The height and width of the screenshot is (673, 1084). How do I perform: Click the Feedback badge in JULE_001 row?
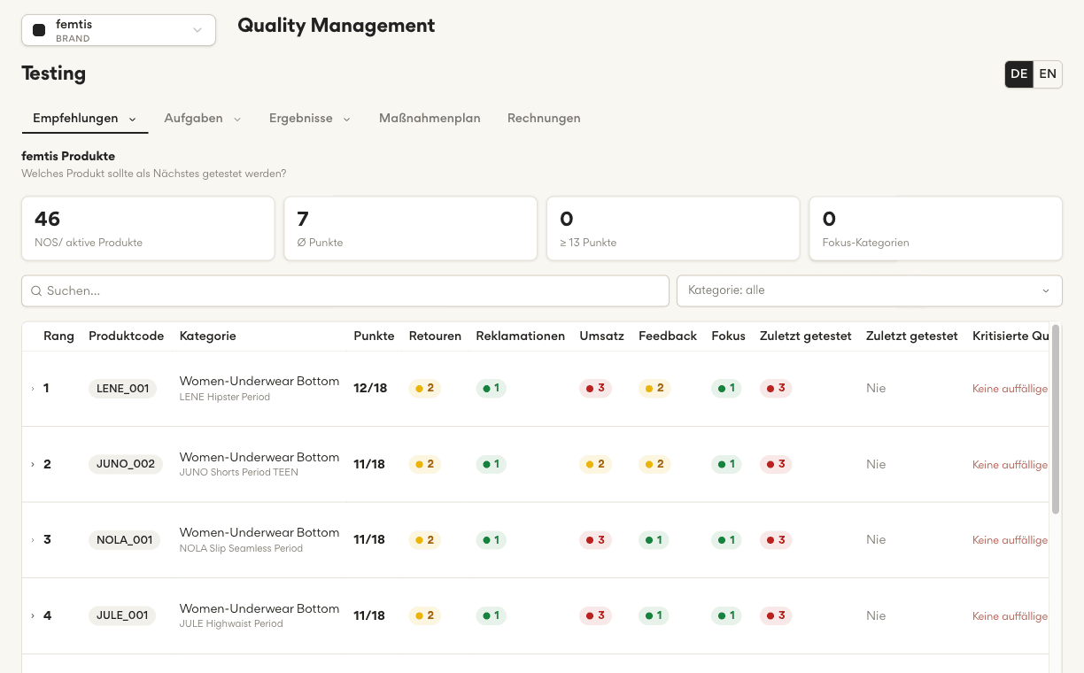[x=654, y=615]
